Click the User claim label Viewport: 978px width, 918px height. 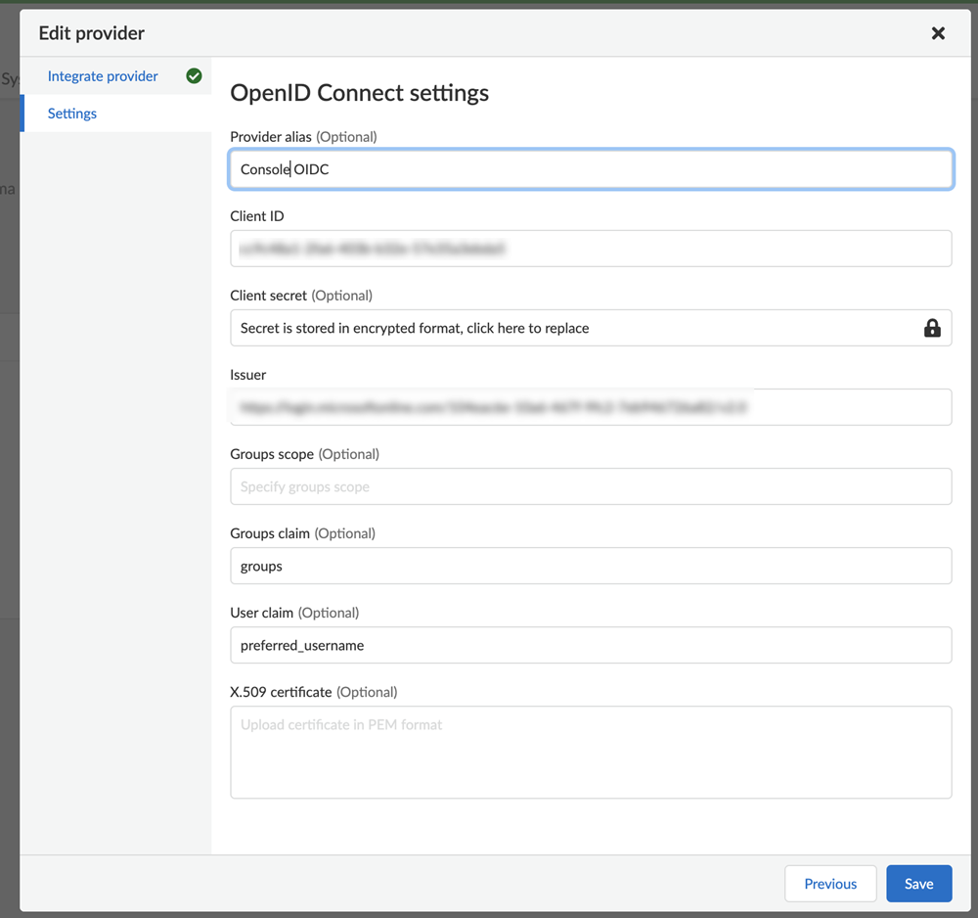pos(262,613)
